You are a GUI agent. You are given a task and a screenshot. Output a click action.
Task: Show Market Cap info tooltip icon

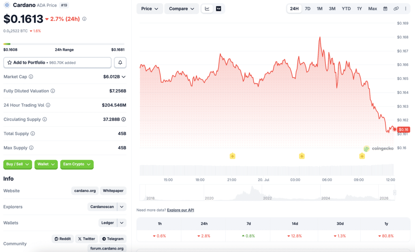[31, 77]
